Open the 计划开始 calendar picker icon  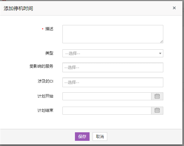[x=157, y=96]
